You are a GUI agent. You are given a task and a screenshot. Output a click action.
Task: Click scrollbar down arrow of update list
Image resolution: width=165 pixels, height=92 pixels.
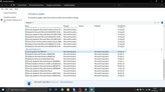tap(164, 79)
